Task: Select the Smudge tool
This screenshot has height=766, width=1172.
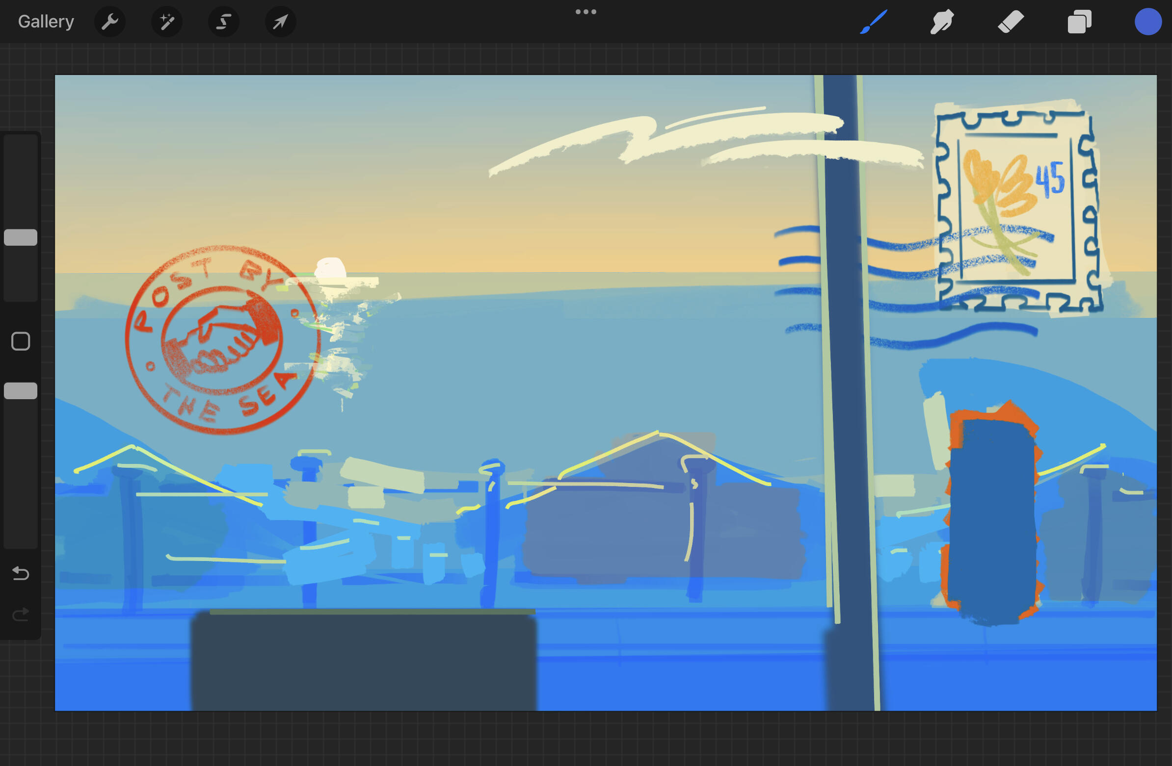Action: point(941,22)
